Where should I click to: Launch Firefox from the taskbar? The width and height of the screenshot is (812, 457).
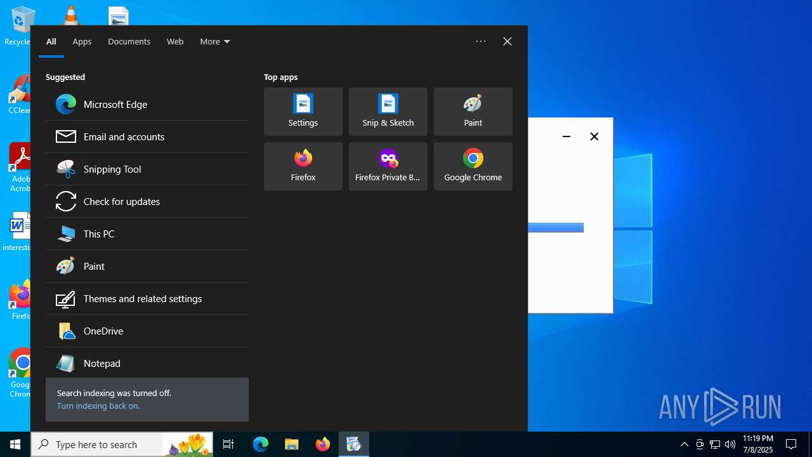click(x=323, y=444)
